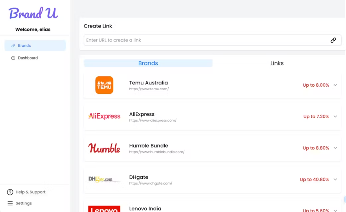Open the https://www.humblebundle.com/ link
Image resolution: width=346 pixels, height=212 pixels.
coord(157,152)
